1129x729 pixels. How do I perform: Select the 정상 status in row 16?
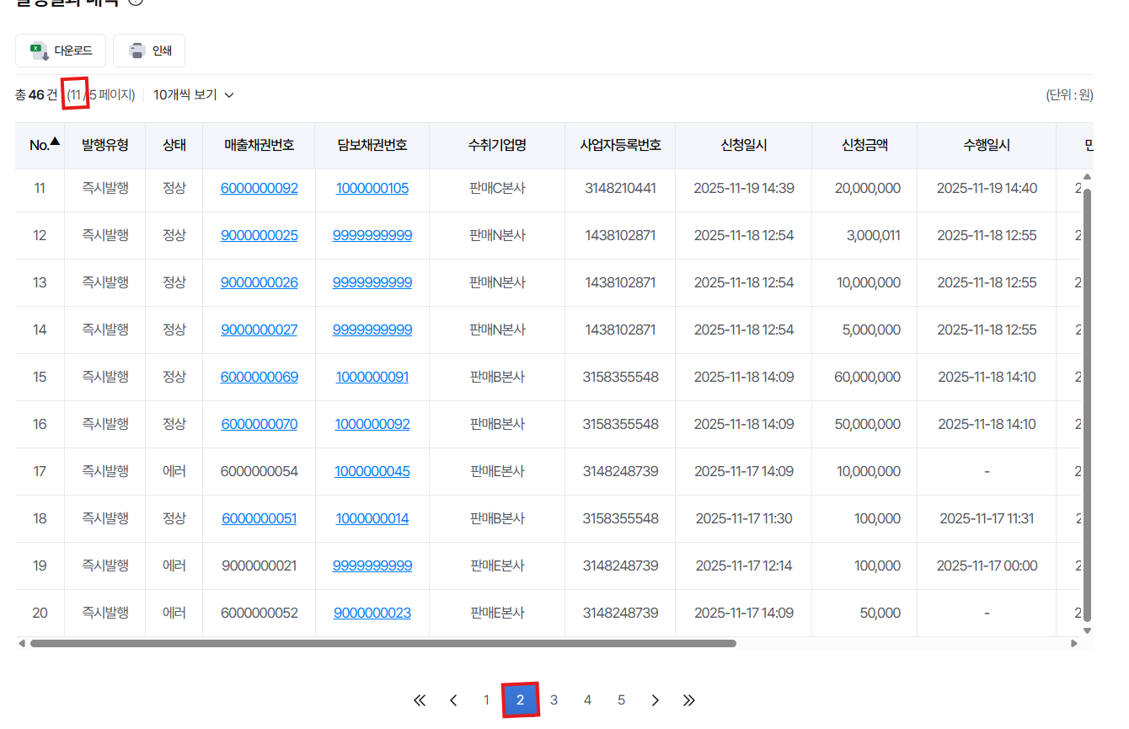pyautogui.click(x=174, y=425)
